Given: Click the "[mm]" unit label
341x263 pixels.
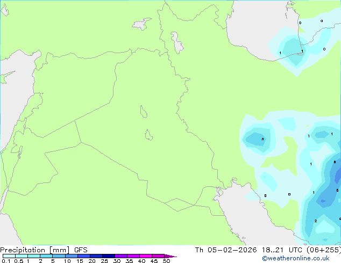Looking at the screenshot, I should coord(60,250).
